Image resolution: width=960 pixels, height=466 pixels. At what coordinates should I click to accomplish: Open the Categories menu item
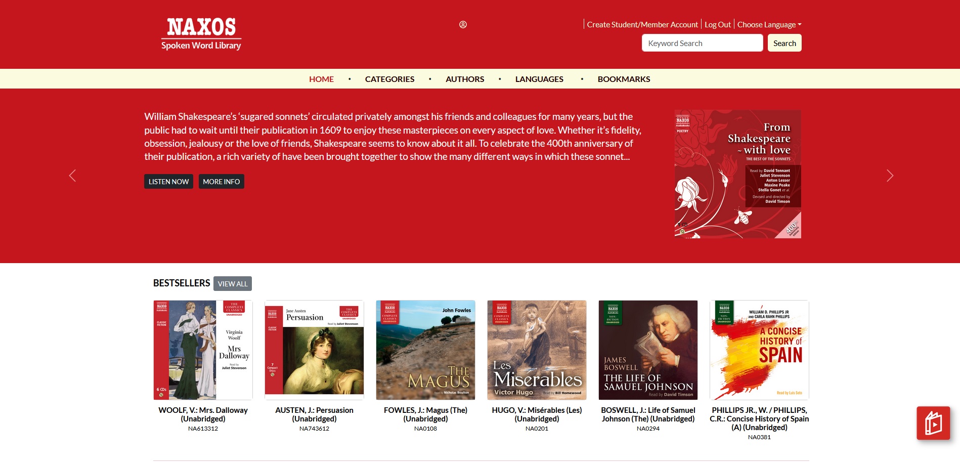pyautogui.click(x=389, y=79)
